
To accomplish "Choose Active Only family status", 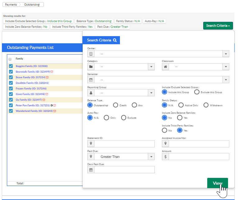I will click(x=181, y=105).
